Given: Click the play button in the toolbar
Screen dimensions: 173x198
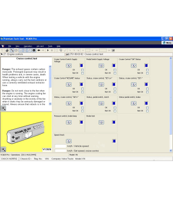Looking at the screenshot, I should [48, 51].
